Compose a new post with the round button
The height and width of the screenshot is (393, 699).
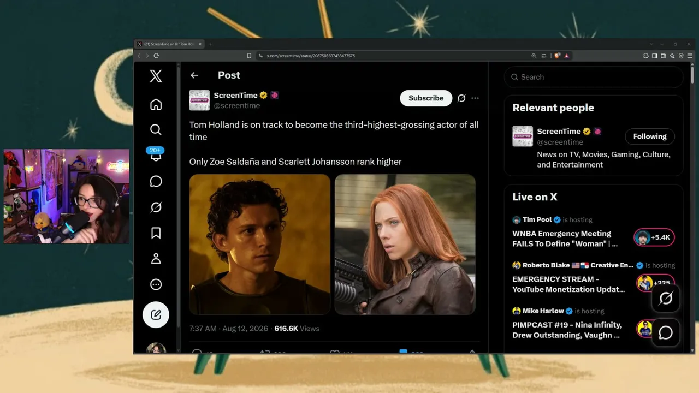coord(156,314)
